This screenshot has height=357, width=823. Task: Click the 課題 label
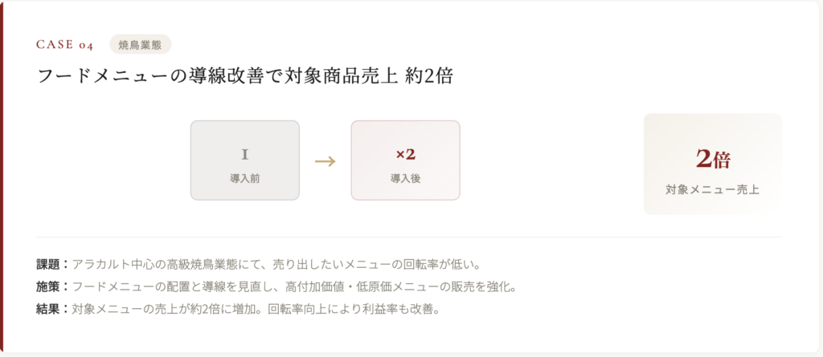(x=49, y=264)
